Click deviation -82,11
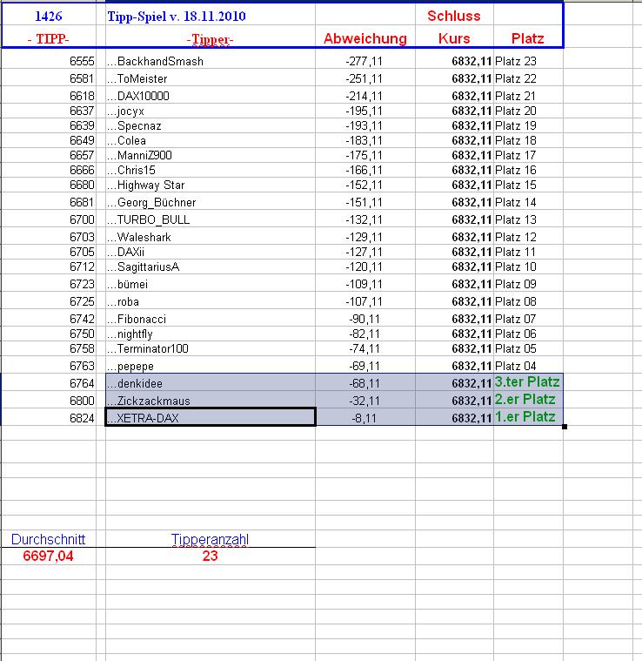The image size is (642, 661). [x=365, y=334]
